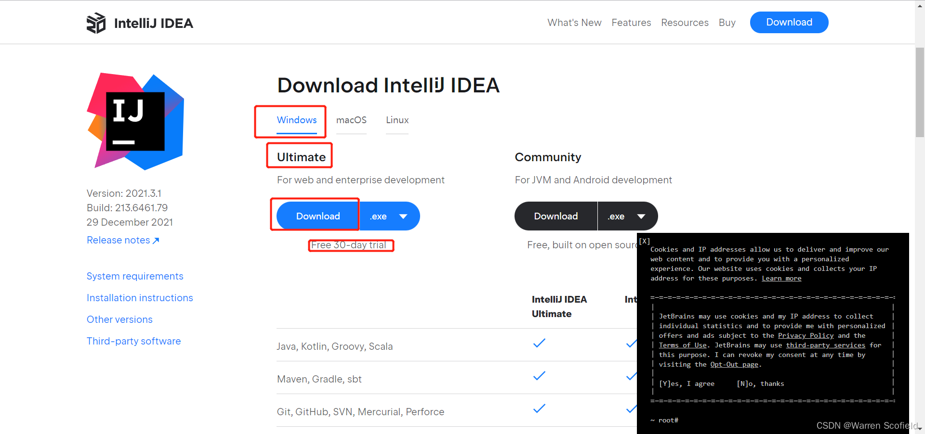Click Ultimate checkmark for Git, GitHub, SVN row
Screen dimensions: 925x434
pyautogui.click(x=539, y=408)
